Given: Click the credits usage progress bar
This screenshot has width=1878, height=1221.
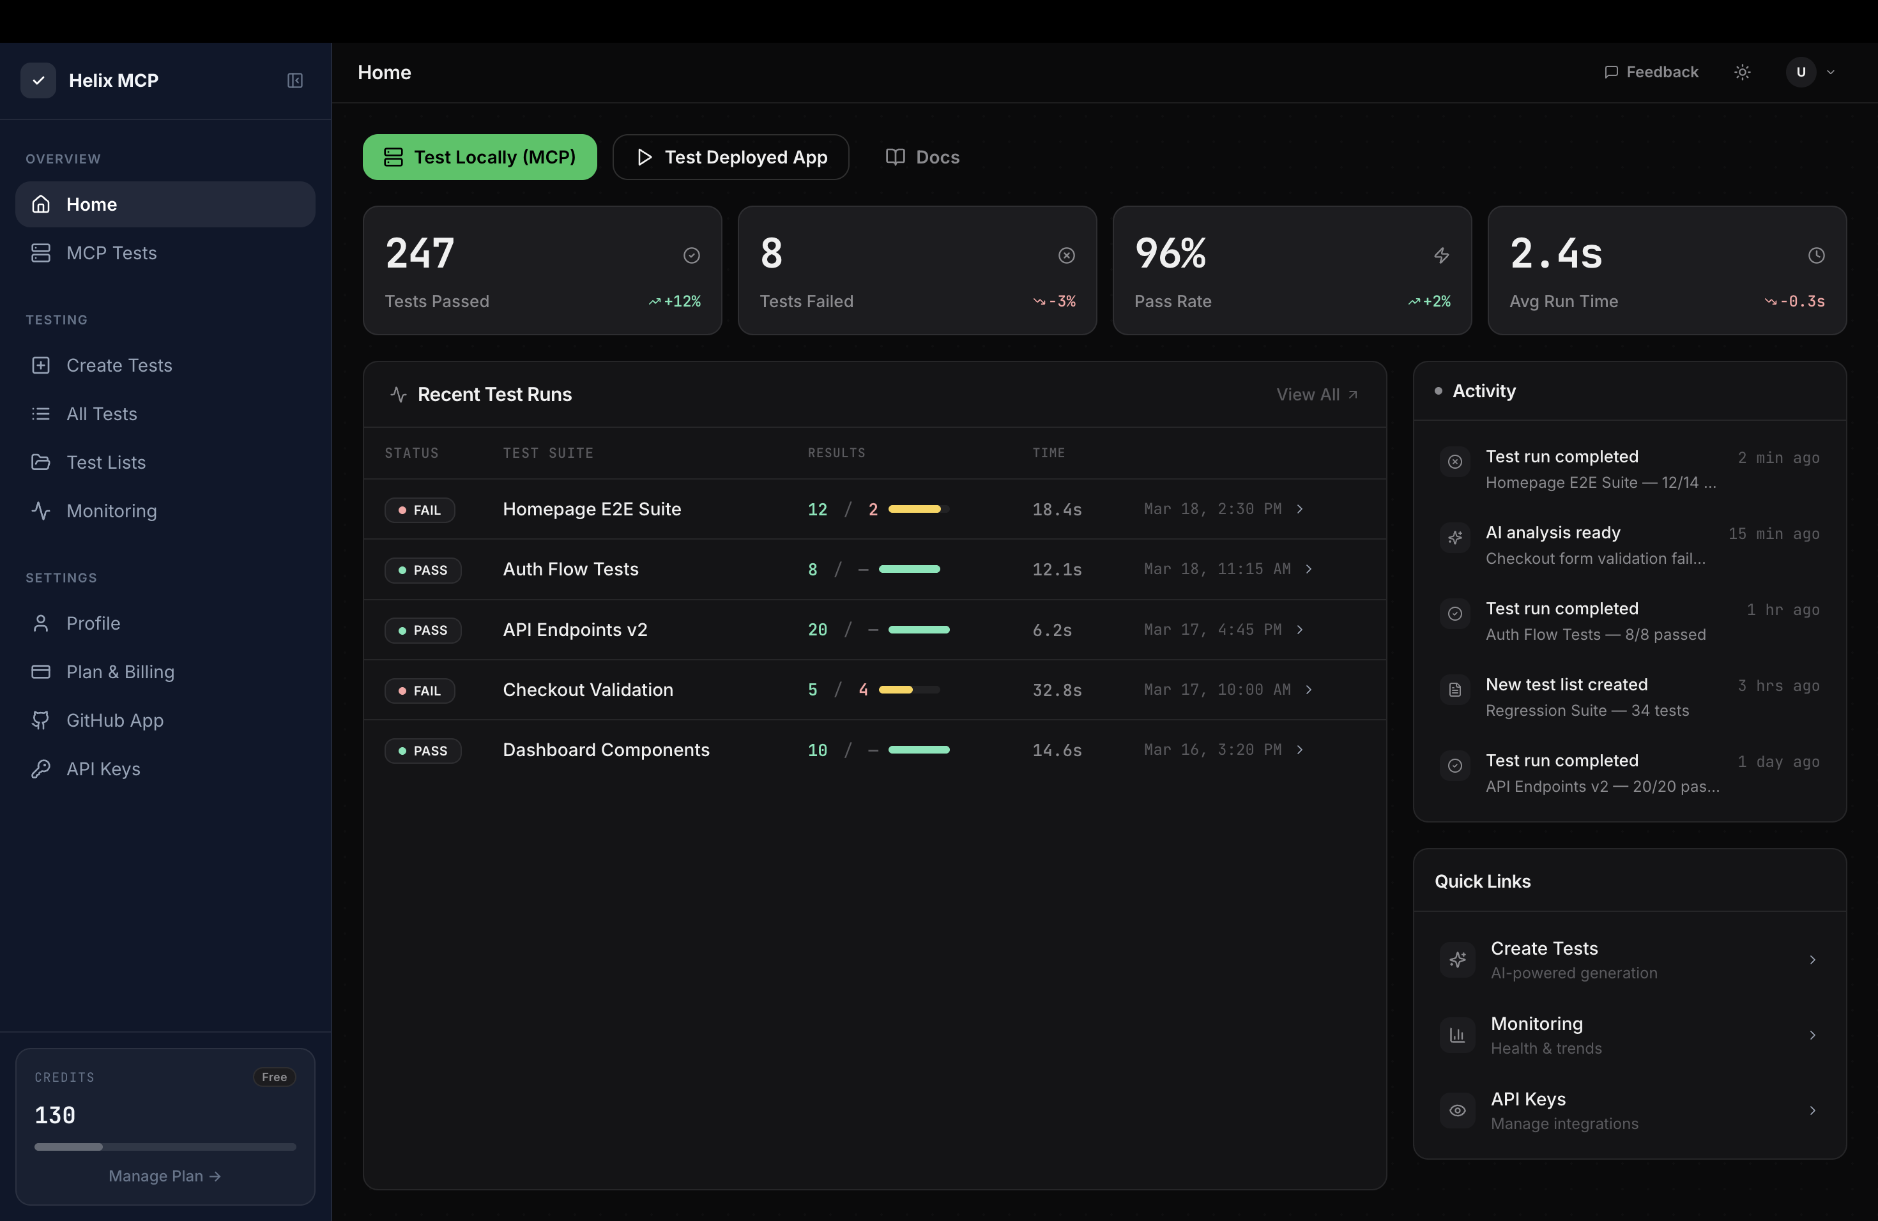Looking at the screenshot, I should tap(165, 1147).
